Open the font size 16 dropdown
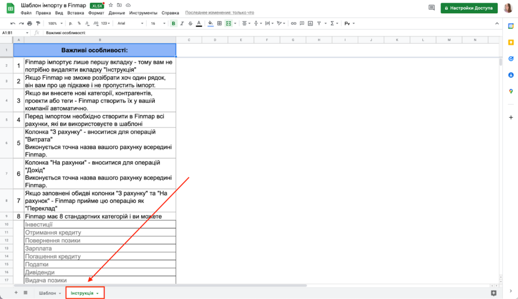The image size is (518, 299). 158,23
